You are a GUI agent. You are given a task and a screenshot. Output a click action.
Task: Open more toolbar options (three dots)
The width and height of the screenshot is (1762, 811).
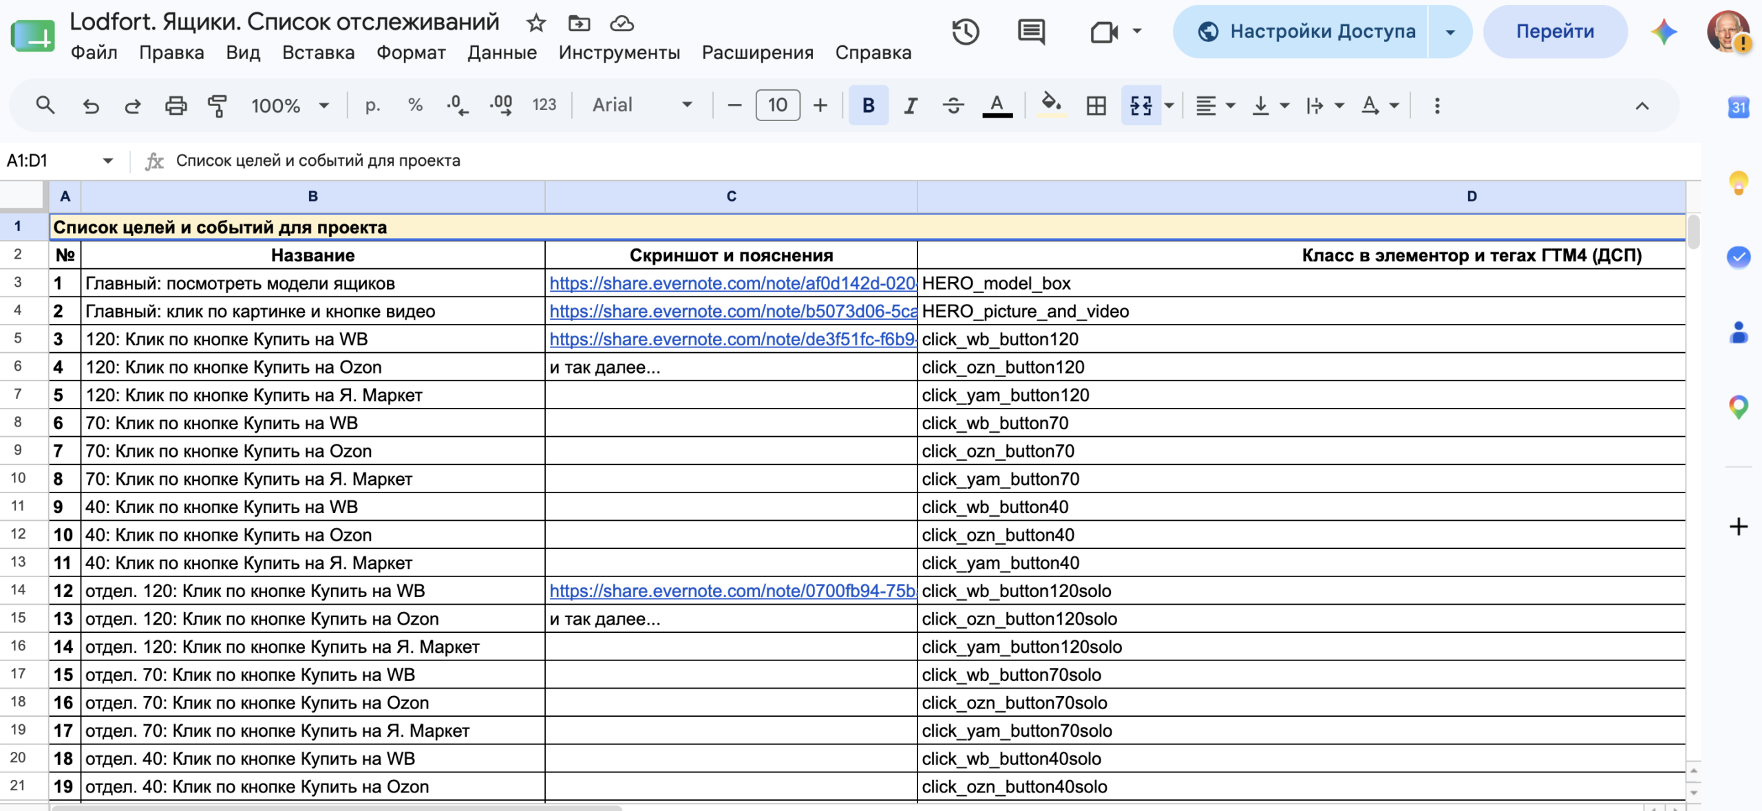click(x=1437, y=105)
